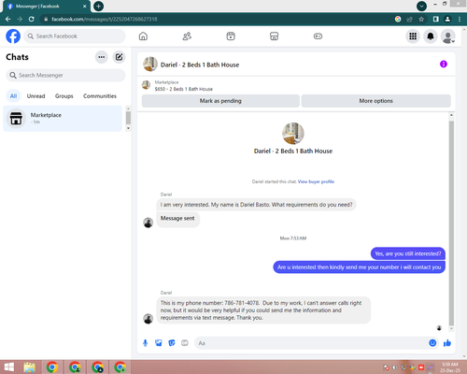467x374 pixels.
Task: Click the message containing phone number 786-781-4078
Action: coord(263,310)
